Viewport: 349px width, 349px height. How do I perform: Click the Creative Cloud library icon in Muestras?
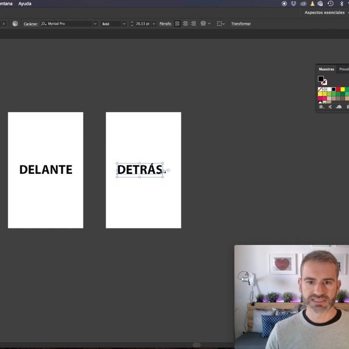[339, 107]
